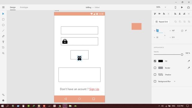The height and width of the screenshot is (108, 192).
Task: Open Adobe XD in the taskbar
Action: point(65,106)
